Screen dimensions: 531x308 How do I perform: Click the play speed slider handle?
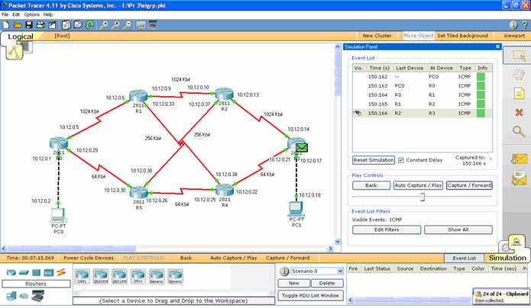pos(421,197)
